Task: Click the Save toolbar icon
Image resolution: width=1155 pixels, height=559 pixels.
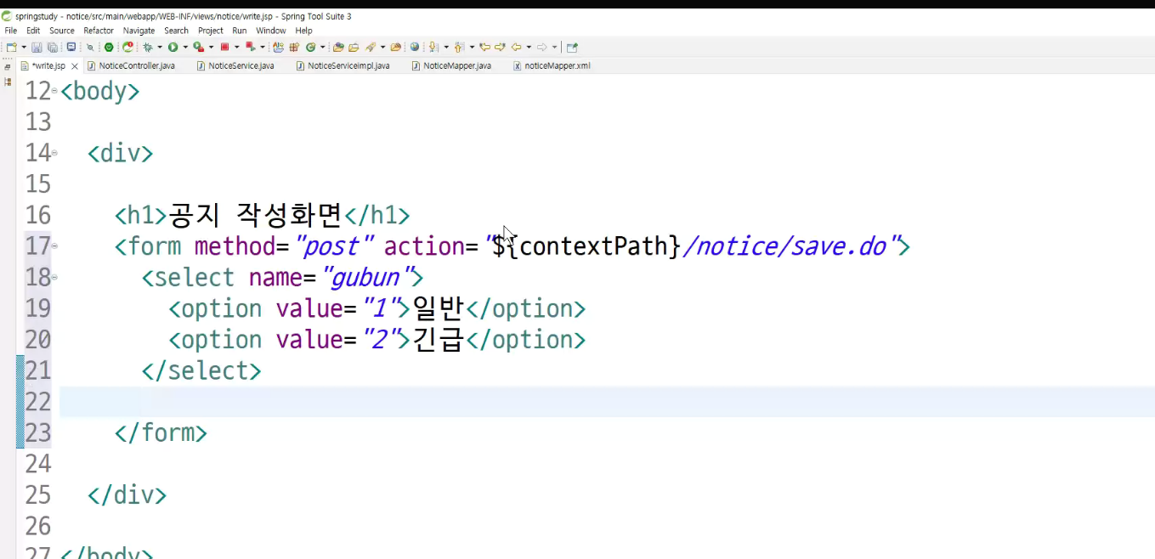Action: 37,47
